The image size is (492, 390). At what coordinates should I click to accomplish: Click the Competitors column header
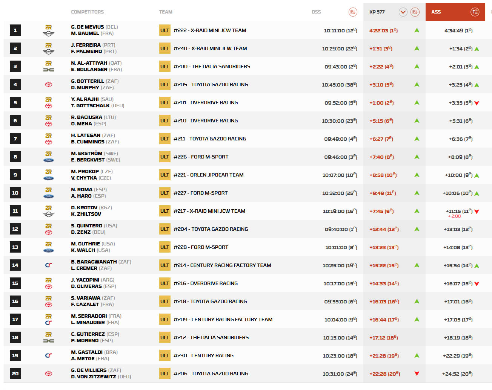87,12
